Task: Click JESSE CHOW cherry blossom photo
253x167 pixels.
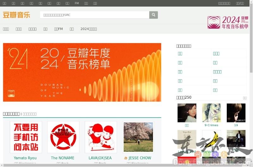Action: (x=138, y=137)
